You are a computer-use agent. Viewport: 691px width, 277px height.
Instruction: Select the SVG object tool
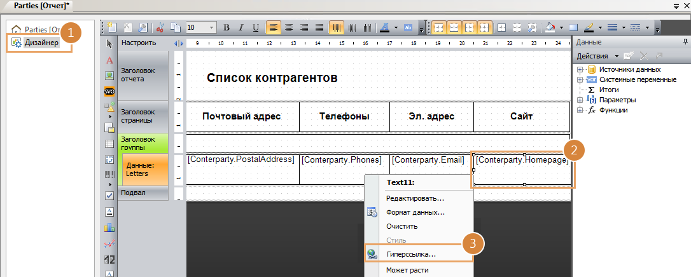click(109, 91)
